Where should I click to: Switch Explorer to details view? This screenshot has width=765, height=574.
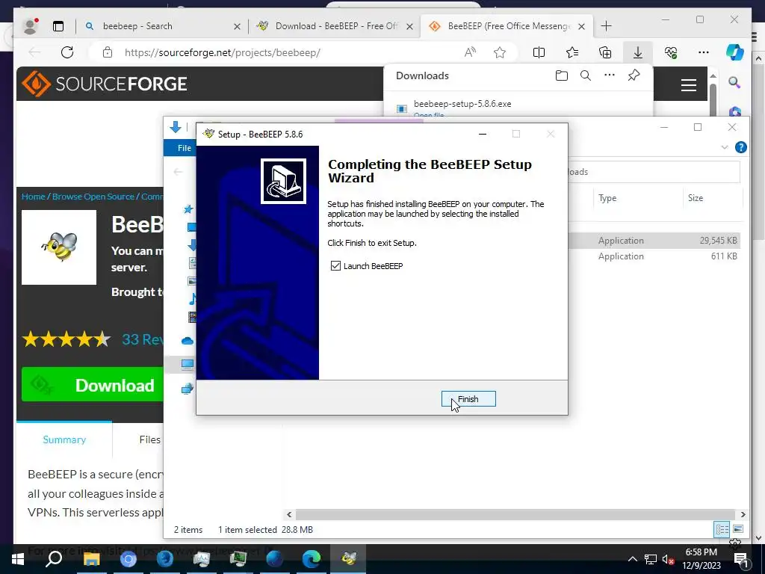coord(722,529)
